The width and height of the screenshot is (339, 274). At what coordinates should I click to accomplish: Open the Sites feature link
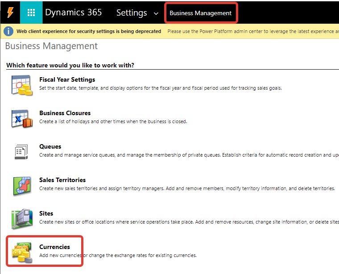tap(46, 213)
